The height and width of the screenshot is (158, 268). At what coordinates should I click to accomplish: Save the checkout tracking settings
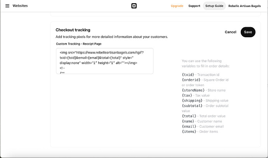[248, 32]
